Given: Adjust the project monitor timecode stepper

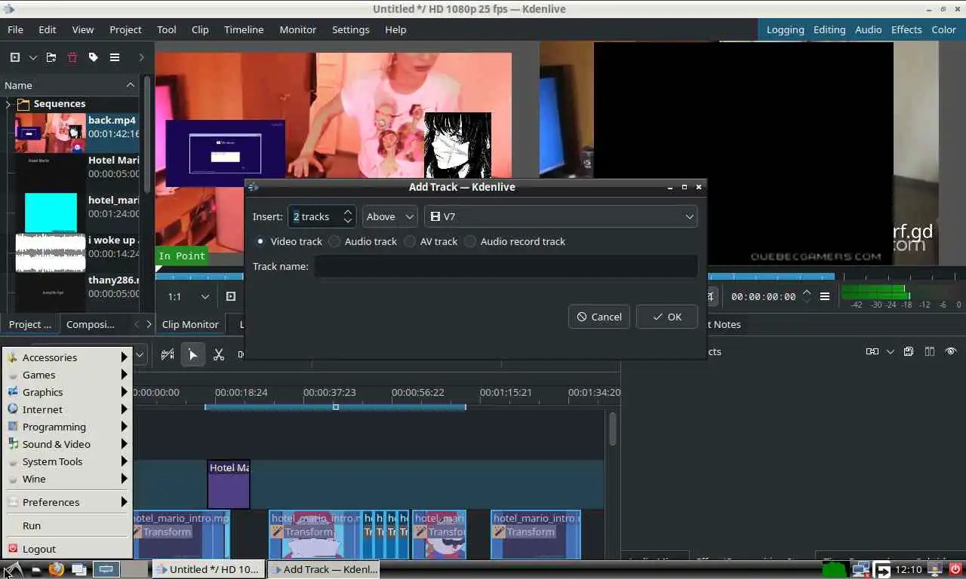Looking at the screenshot, I should [x=807, y=296].
